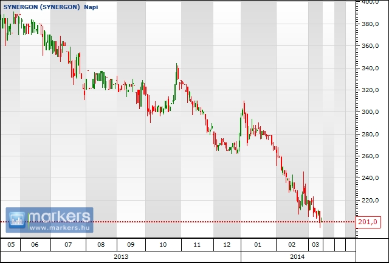Select the 320,0 price axis label
The height and width of the screenshot is (263, 389).
point(370,90)
